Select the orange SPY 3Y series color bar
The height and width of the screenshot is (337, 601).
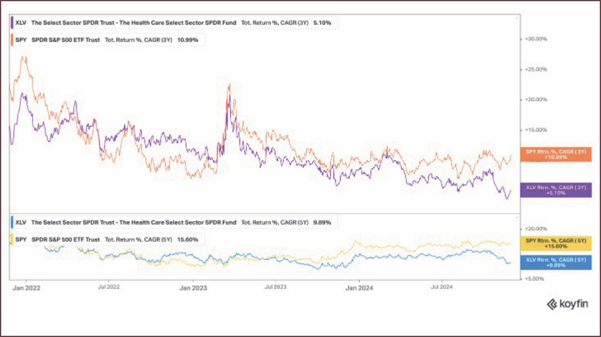[12, 40]
